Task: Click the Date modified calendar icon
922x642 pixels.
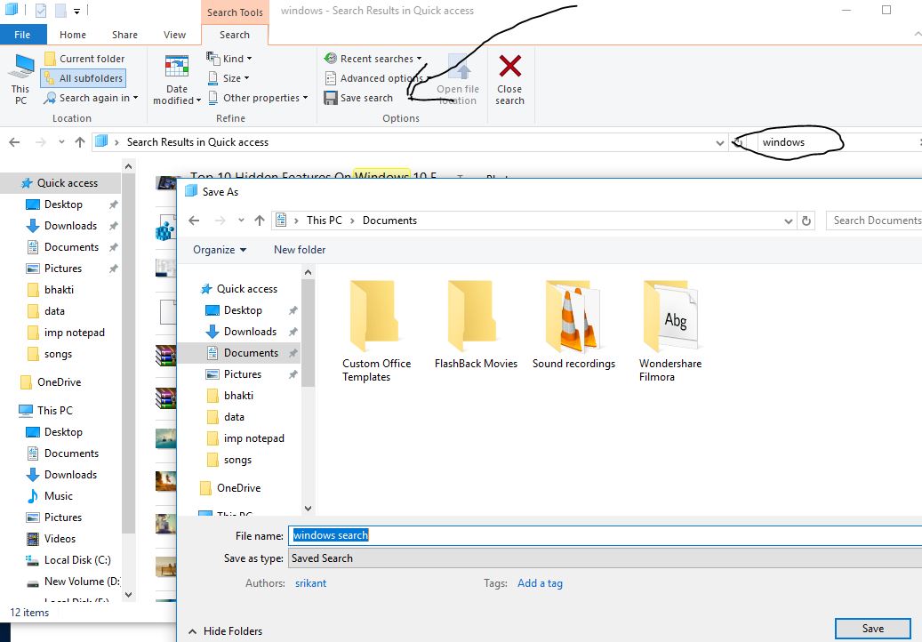Action: point(176,68)
